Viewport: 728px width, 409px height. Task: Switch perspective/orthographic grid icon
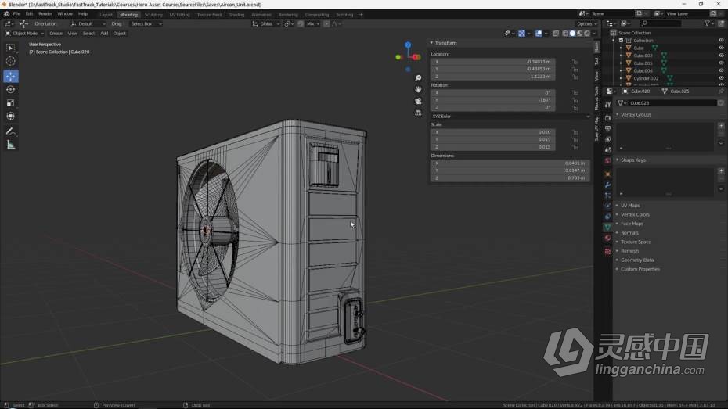(x=418, y=113)
